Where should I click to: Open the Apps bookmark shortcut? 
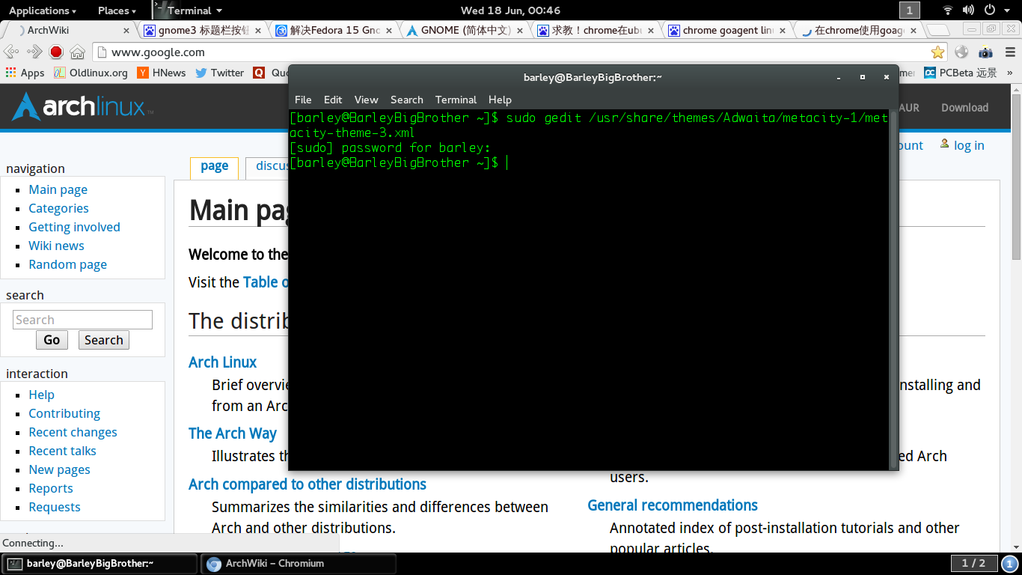(x=25, y=73)
